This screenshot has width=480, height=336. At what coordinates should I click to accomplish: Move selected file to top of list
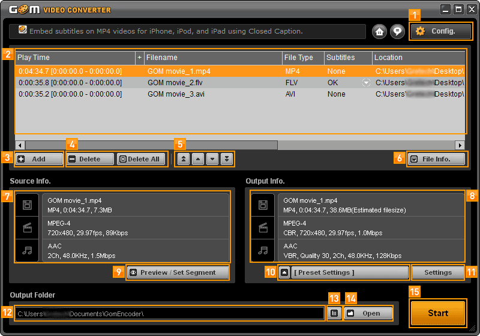pos(184,159)
